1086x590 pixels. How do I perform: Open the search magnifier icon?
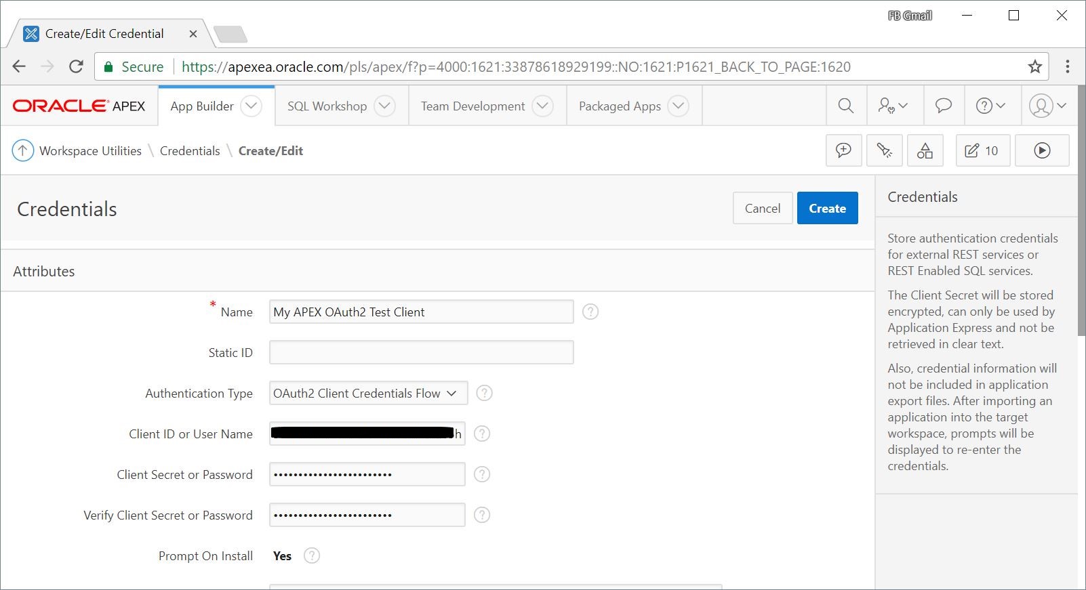coord(845,106)
